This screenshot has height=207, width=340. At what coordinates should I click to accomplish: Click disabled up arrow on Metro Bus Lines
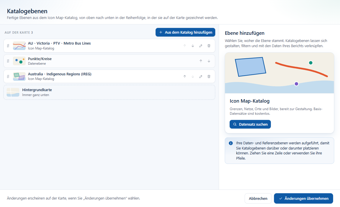pos(184,46)
